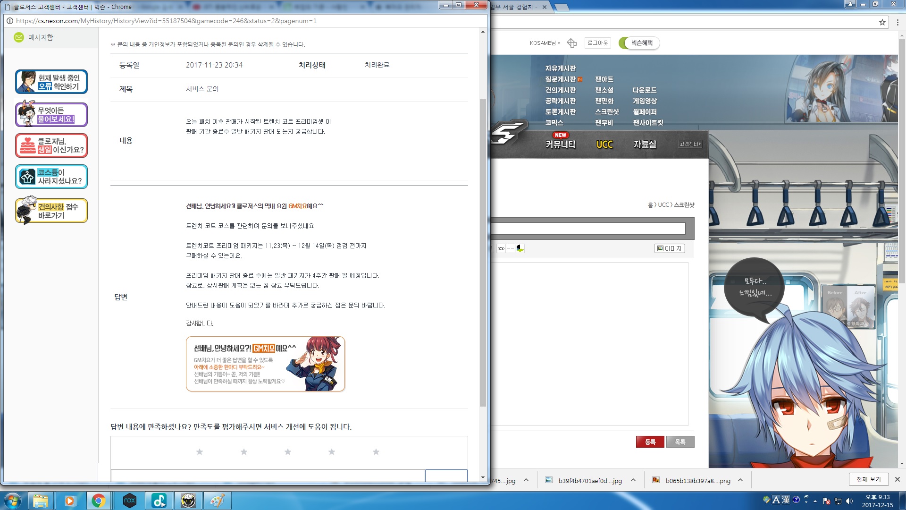The width and height of the screenshot is (906, 510).
Task: Click the 로그아웃 logout button
Action: (597, 43)
